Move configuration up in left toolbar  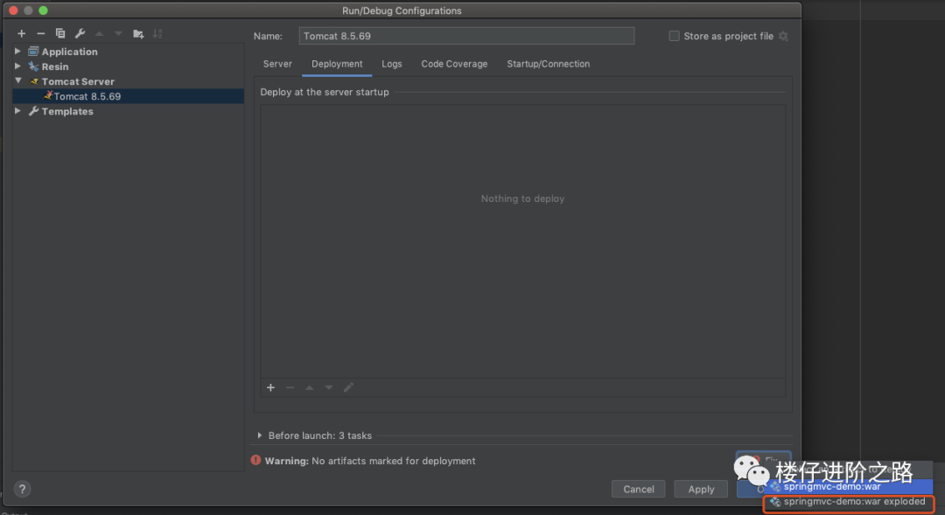[100, 34]
